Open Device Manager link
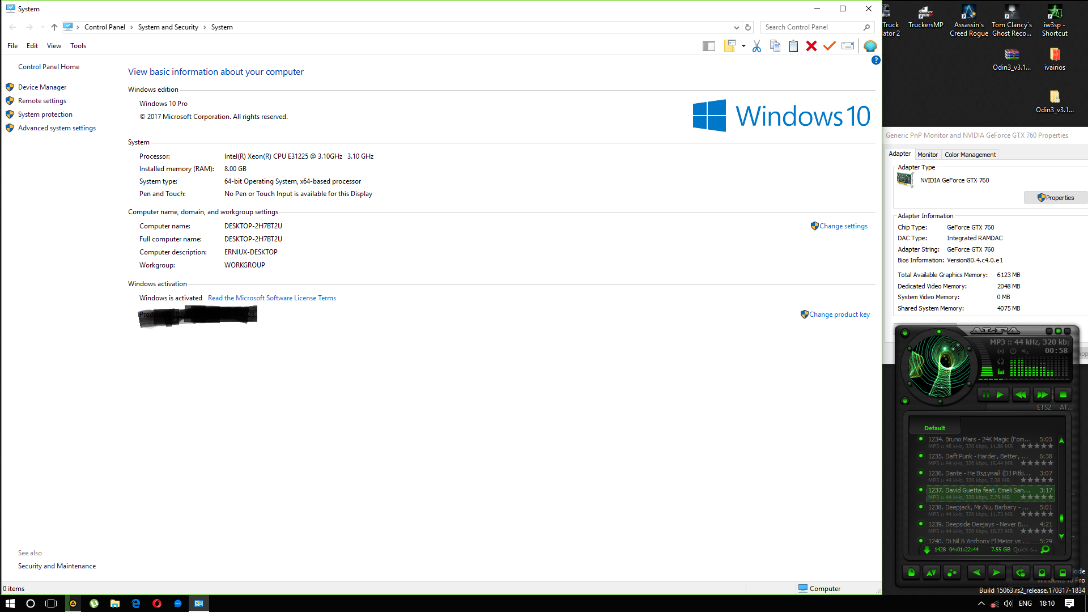1088x612 pixels. coord(42,87)
